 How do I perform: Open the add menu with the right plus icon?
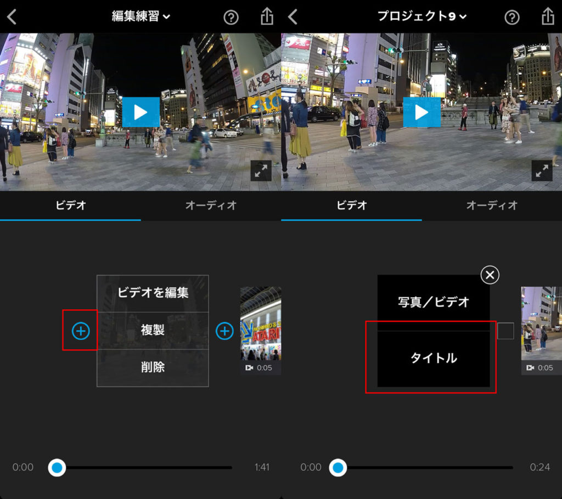(224, 331)
